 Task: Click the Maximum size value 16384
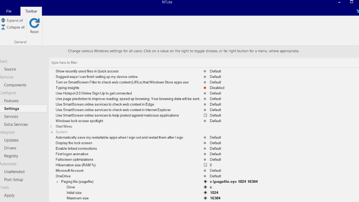[215, 198]
